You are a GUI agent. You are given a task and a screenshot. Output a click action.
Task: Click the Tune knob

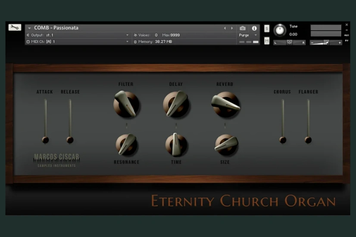click(x=280, y=30)
